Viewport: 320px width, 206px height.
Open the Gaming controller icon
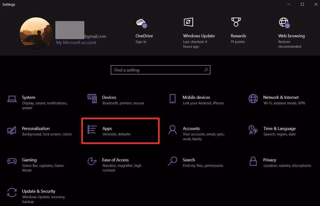(x=12, y=161)
